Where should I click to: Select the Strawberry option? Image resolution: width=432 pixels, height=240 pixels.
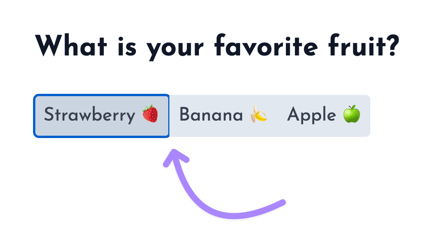click(101, 116)
